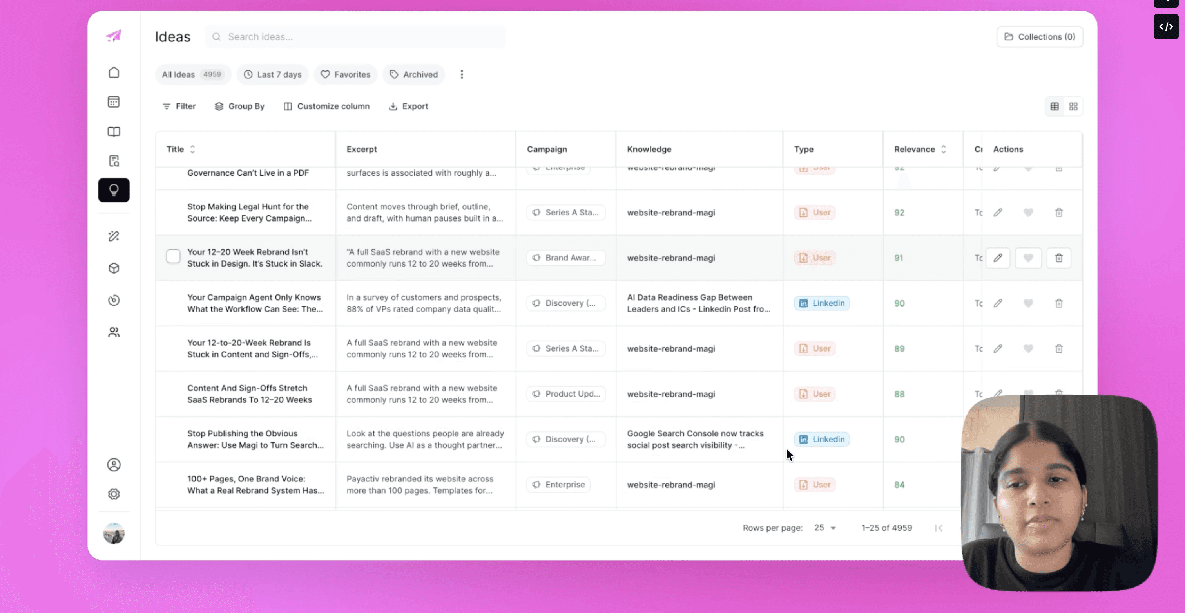Open the cube icon in the sidebar

[x=114, y=269]
